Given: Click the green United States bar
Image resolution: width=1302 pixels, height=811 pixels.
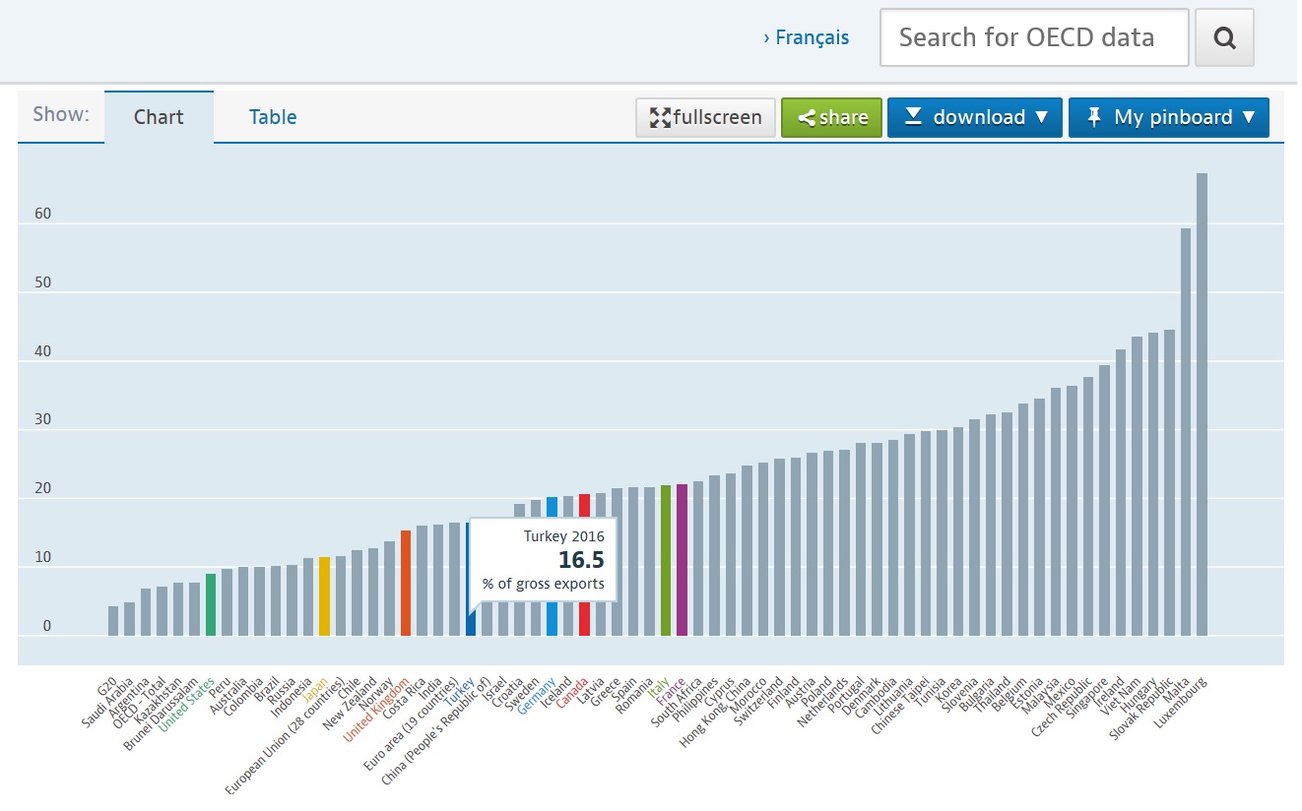Looking at the screenshot, I should (211, 604).
